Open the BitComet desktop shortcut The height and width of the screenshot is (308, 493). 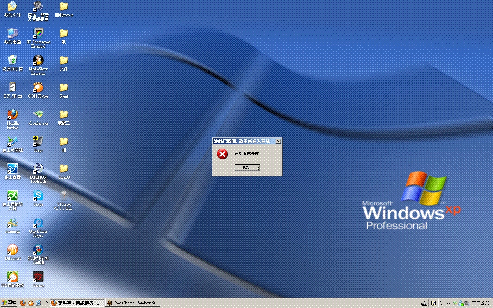[x=13, y=250]
